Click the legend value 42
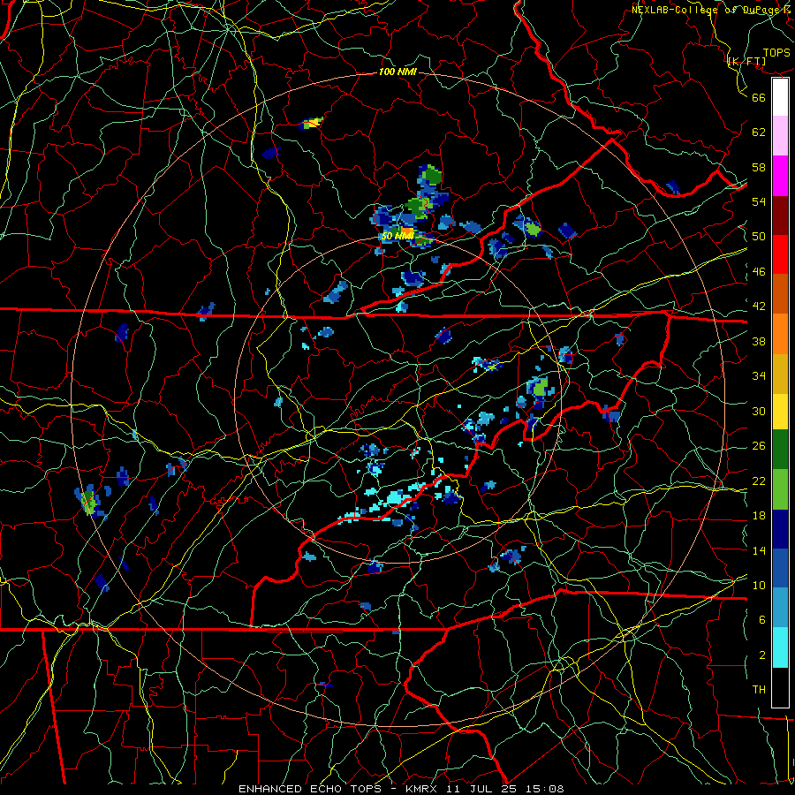795x795 pixels. (759, 307)
